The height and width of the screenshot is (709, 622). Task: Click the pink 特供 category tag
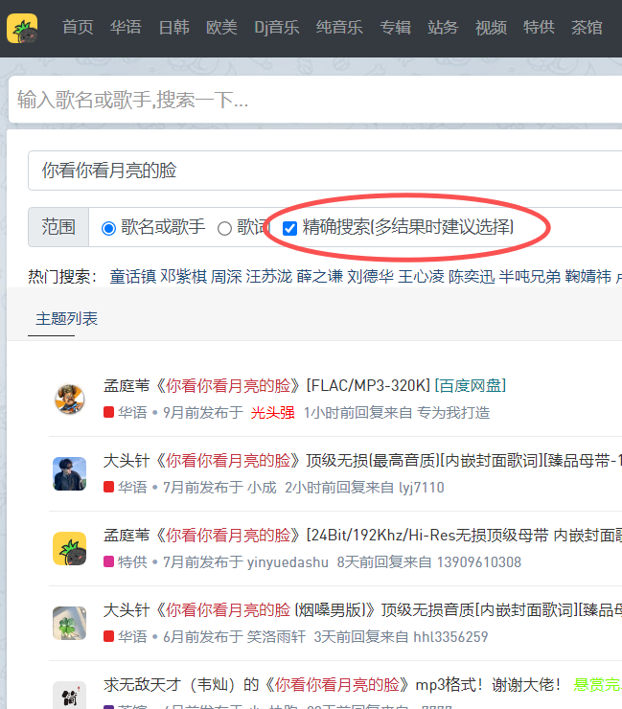point(125,561)
